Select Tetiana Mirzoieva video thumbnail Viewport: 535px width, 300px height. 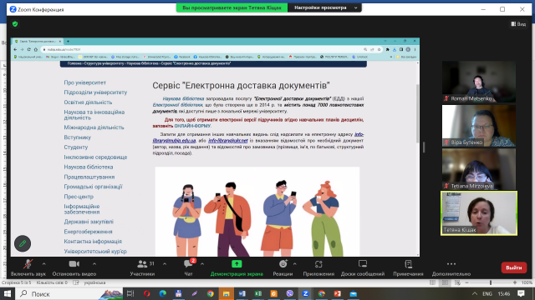tap(479, 169)
